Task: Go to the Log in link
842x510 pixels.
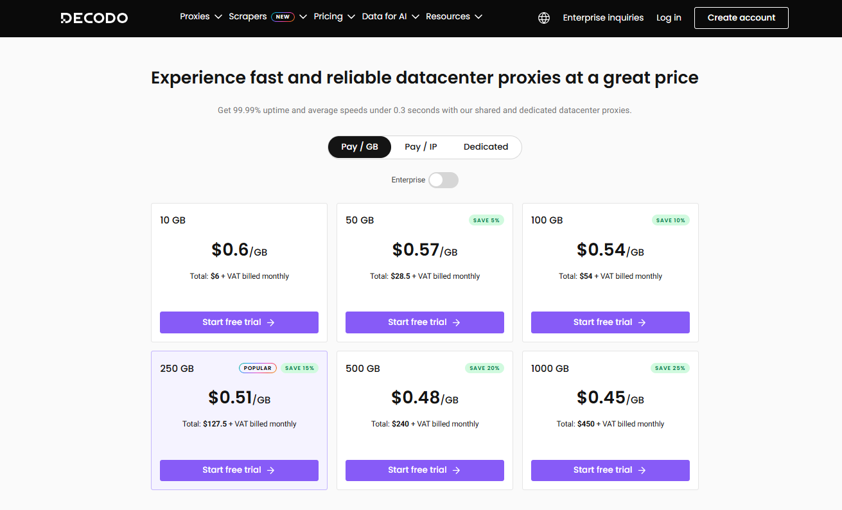Action: point(669,18)
